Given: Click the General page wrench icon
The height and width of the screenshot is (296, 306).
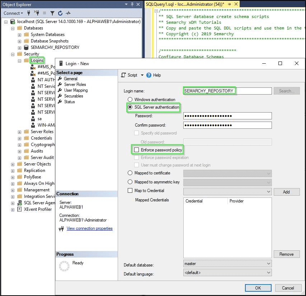Looking at the screenshot, I should 60,79.
